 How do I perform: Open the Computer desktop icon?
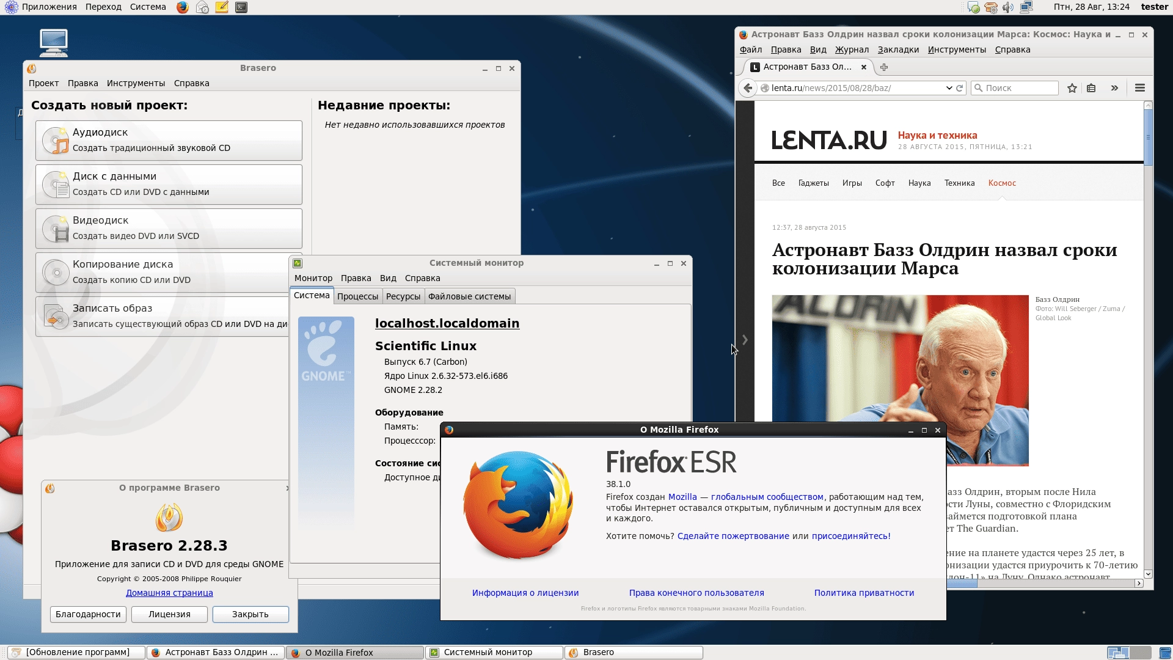pos(54,43)
